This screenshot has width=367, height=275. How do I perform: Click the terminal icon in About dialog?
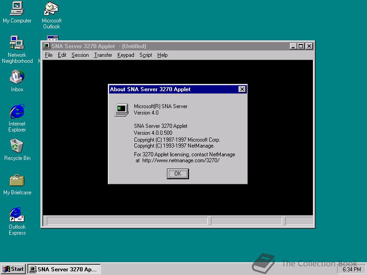pos(122,110)
